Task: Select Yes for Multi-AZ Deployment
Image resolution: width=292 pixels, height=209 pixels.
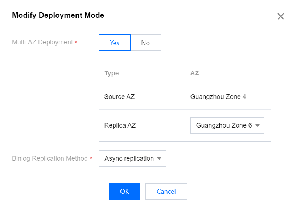Action: click(x=115, y=43)
